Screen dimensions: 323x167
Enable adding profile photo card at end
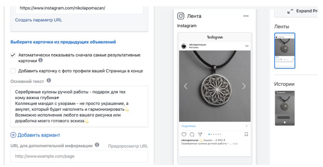coord(13,71)
